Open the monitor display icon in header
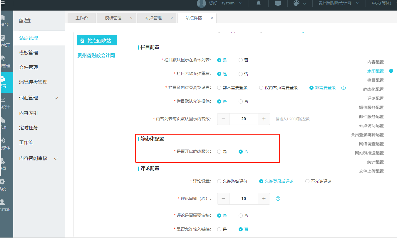This screenshot has height=239, width=397. [x=278, y=3]
